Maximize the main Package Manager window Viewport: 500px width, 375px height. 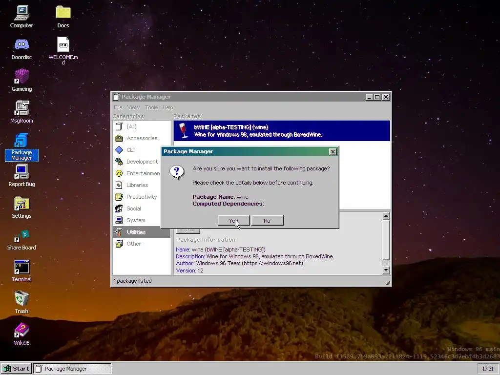coord(377,97)
